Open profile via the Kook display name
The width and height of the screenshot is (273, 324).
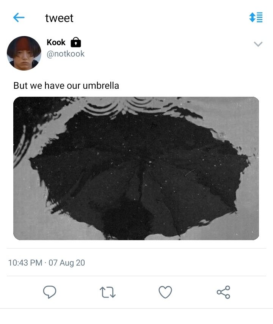pyautogui.click(x=56, y=42)
